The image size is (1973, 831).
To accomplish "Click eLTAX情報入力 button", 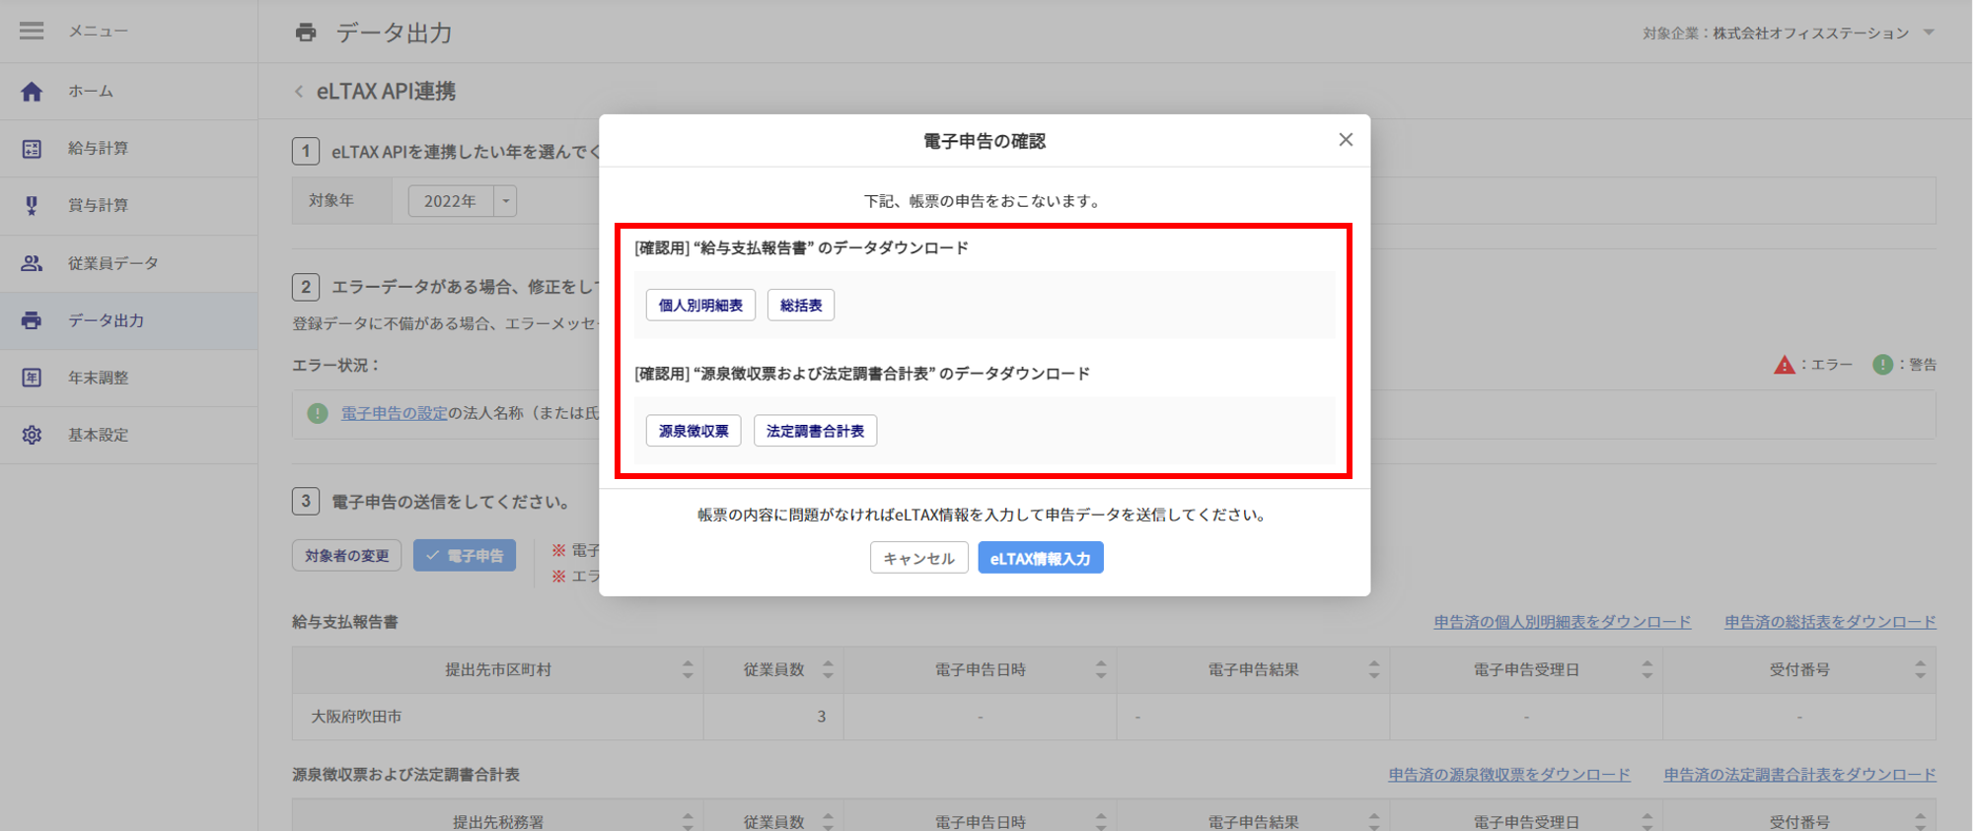I will (x=1041, y=558).
